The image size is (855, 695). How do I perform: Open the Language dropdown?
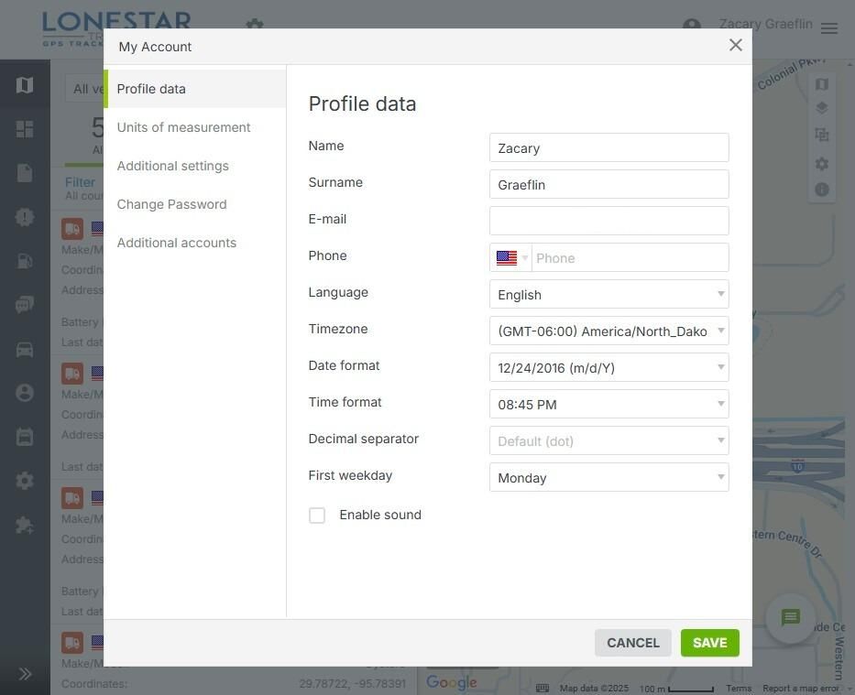point(608,295)
